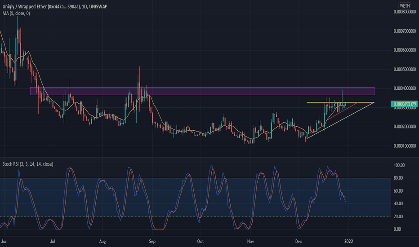This screenshot has height=247, width=419.
Task: Click the 2022 date label on time axis
Action: pyautogui.click(x=348, y=242)
